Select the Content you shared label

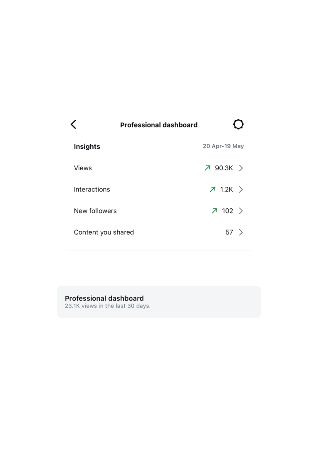coord(104,232)
